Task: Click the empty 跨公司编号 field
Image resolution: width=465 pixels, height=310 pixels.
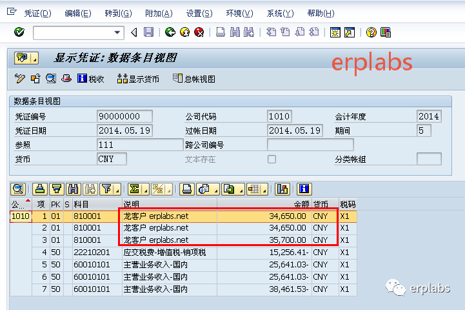Action: click(x=310, y=145)
